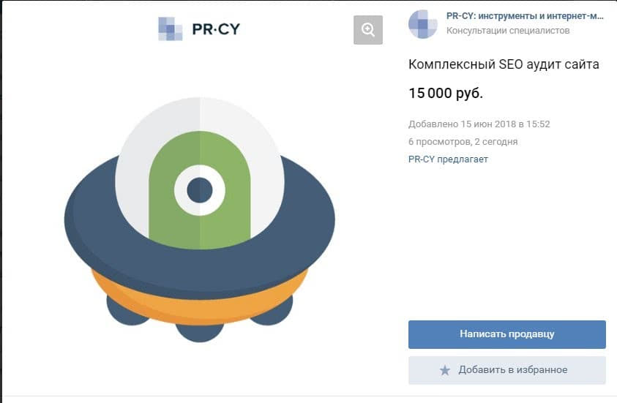Click the dark overlay strip beside the card
The width and height of the screenshot is (617, 403).
coord(1,201)
